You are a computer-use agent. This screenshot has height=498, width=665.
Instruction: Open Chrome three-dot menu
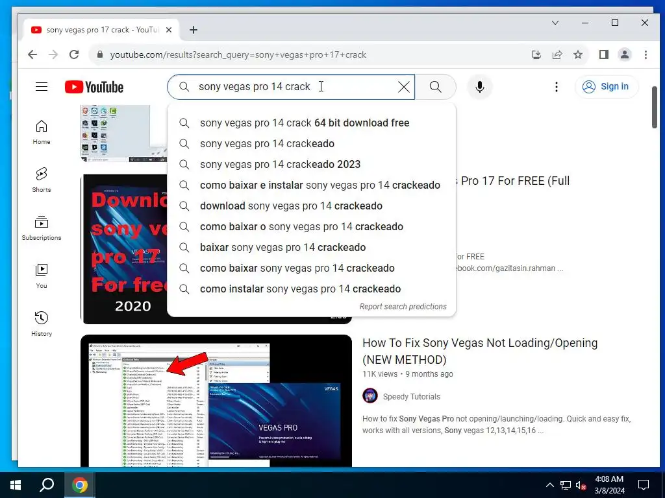(646, 54)
